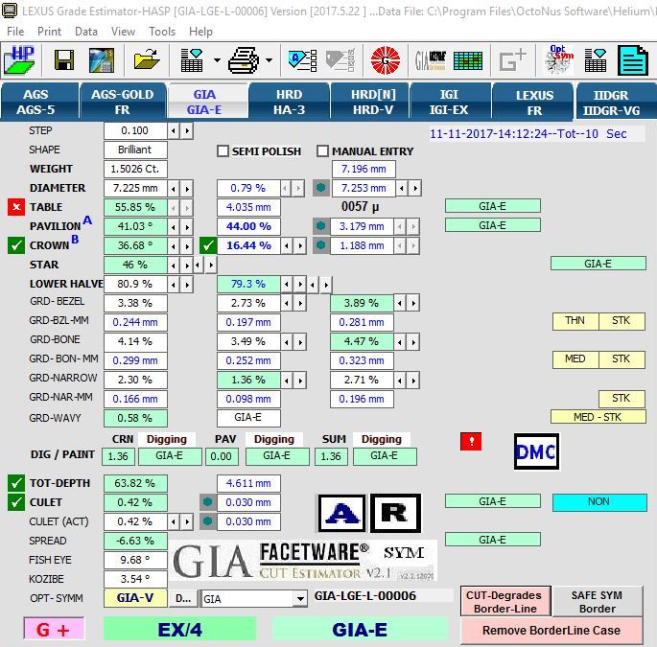Enable the MANUAL ENTRY checkbox
This screenshot has width=657, height=647.
(x=322, y=150)
